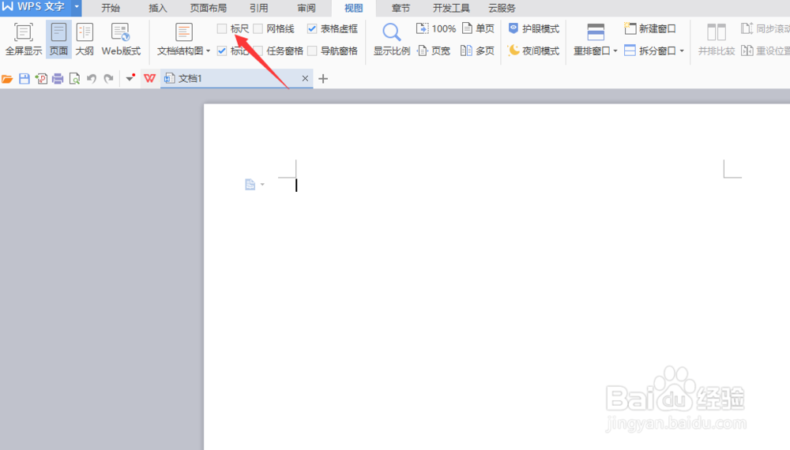Click the WPS 文字 application button

pos(36,7)
